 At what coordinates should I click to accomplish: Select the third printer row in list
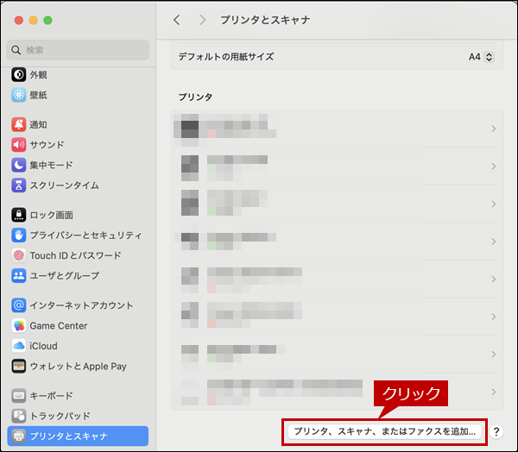(x=337, y=204)
